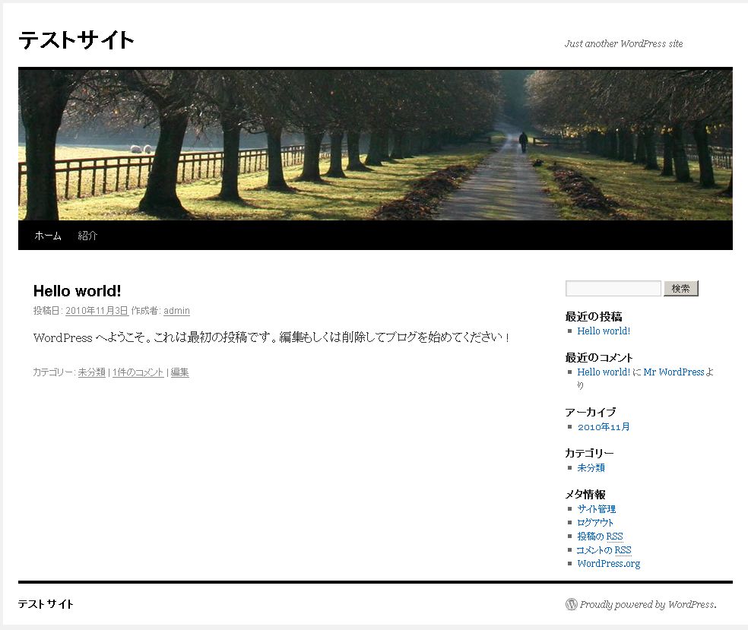748x630 pixels.
Task: Click the アーカイブ widget heading
Action: point(591,412)
